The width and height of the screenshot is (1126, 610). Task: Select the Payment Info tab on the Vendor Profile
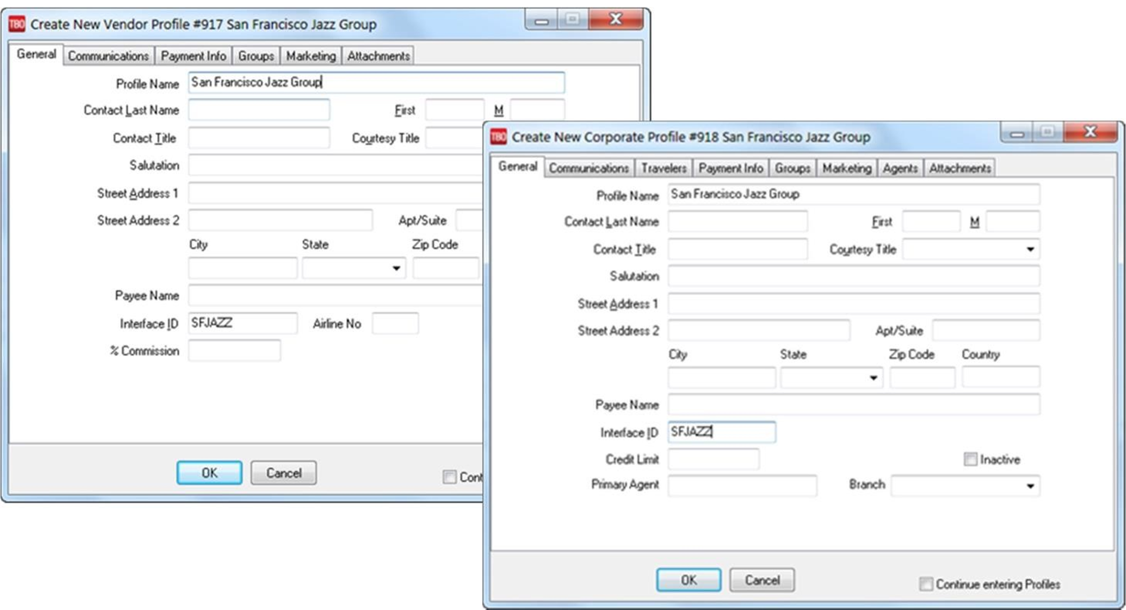pyautogui.click(x=194, y=55)
